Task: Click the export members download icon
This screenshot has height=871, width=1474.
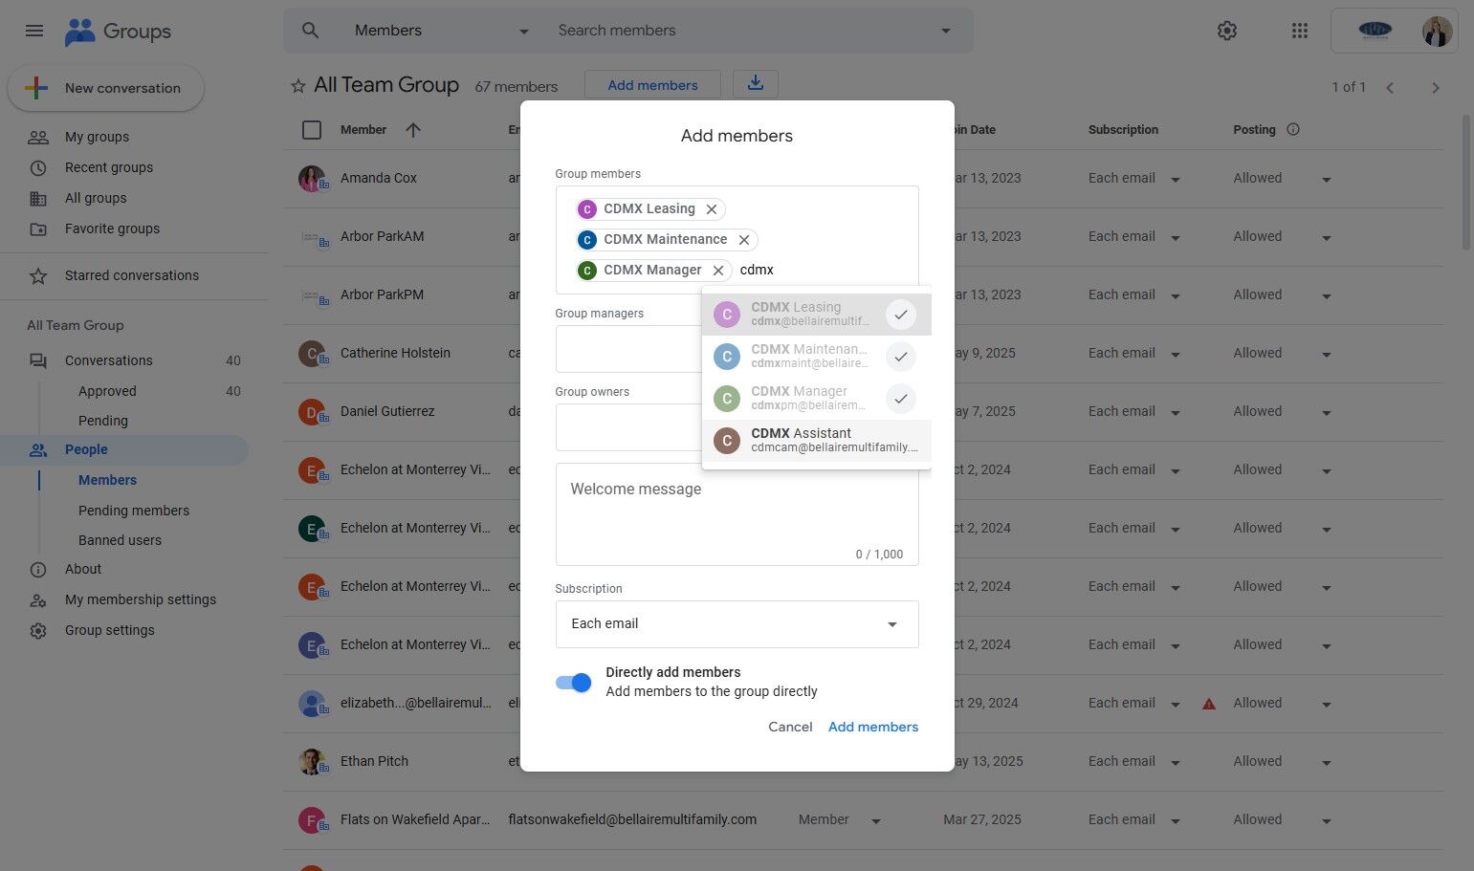Action: [756, 84]
